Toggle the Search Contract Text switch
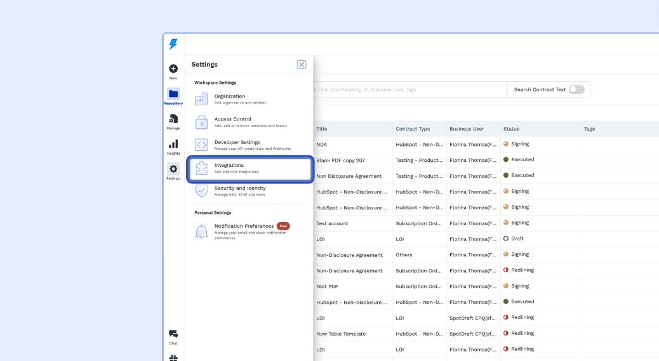Viewport: 659px width, 361px height. coord(576,89)
